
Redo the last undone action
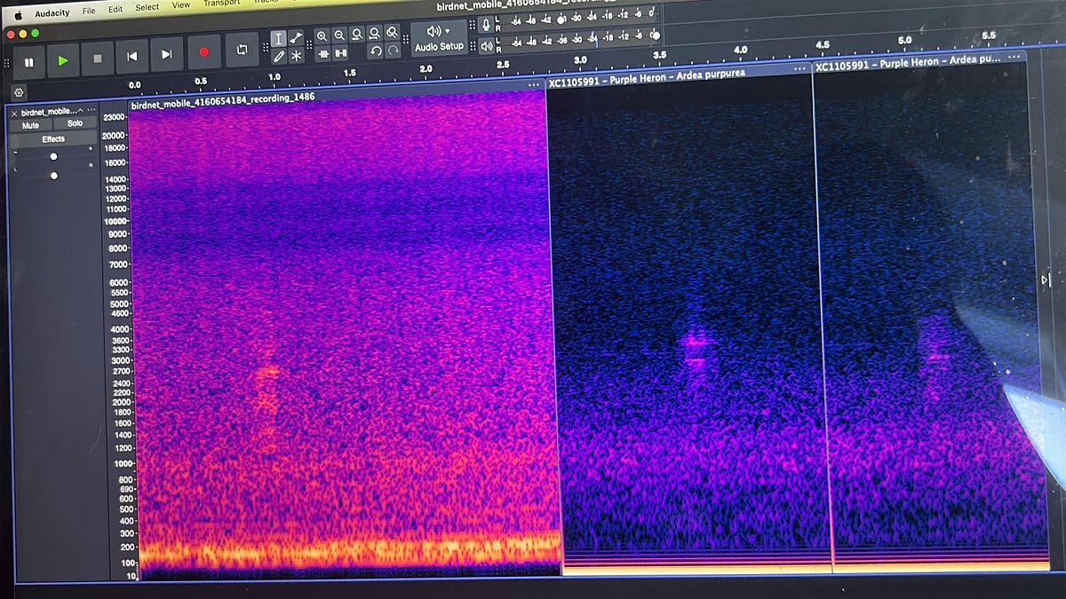[394, 51]
